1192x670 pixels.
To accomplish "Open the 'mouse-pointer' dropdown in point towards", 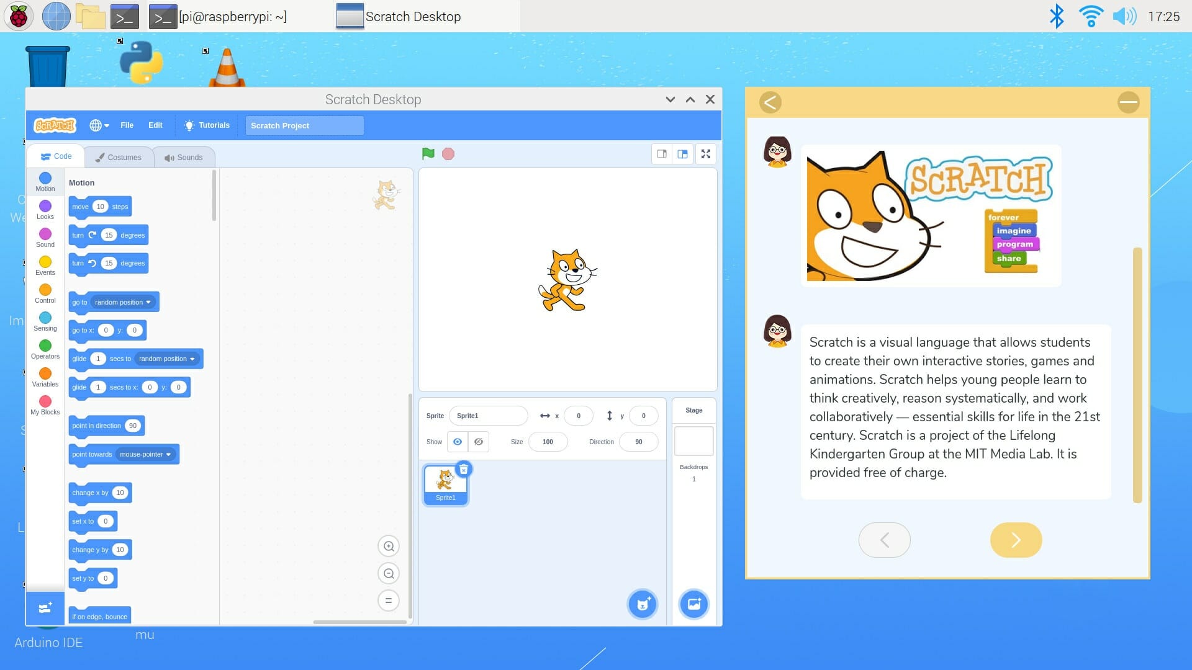I will click(x=145, y=454).
